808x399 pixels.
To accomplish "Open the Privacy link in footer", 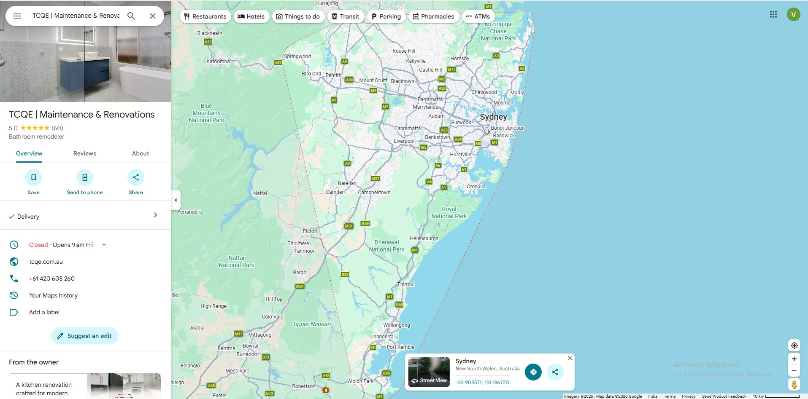I will [x=689, y=396].
